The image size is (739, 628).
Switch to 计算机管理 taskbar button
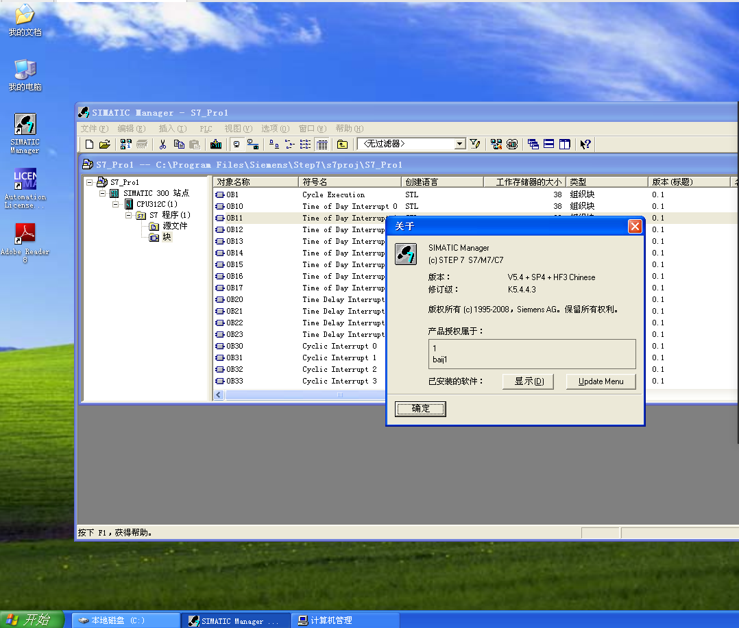pos(346,620)
